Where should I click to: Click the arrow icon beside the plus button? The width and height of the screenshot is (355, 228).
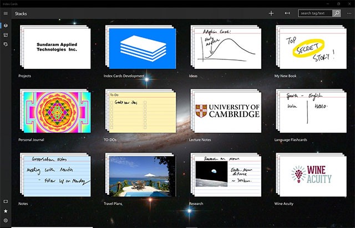tap(287, 13)
